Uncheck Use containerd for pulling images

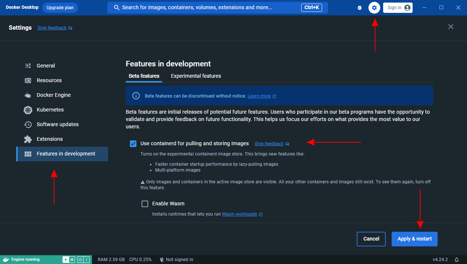point(133,143)
